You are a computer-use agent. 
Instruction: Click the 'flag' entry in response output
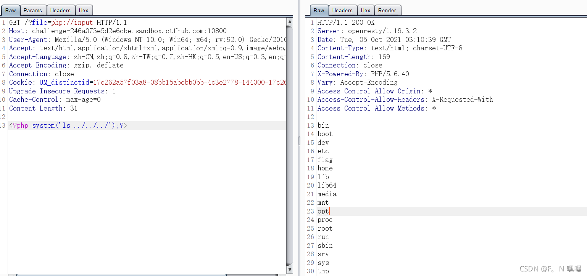click(x=325, y=160)
